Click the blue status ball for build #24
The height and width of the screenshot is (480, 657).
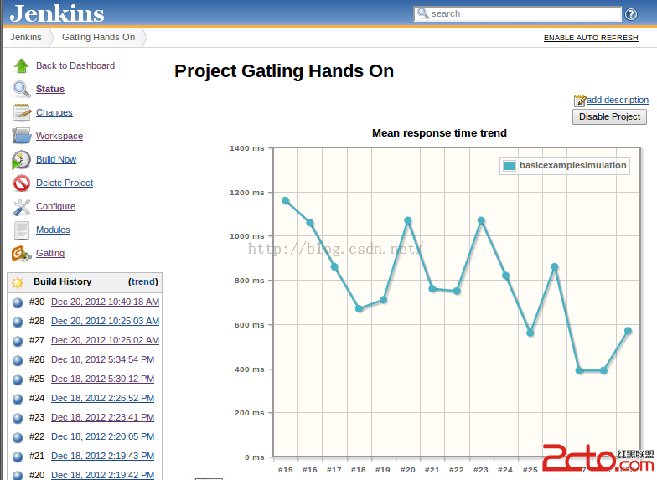[x=18, y=399]
